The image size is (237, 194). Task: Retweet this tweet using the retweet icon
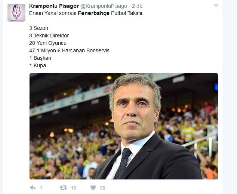[64, 188]
